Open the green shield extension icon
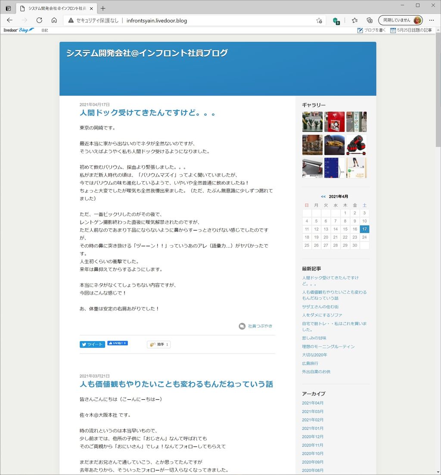The height and width of the screenshot is (475, 441). [x=336, y=21]
